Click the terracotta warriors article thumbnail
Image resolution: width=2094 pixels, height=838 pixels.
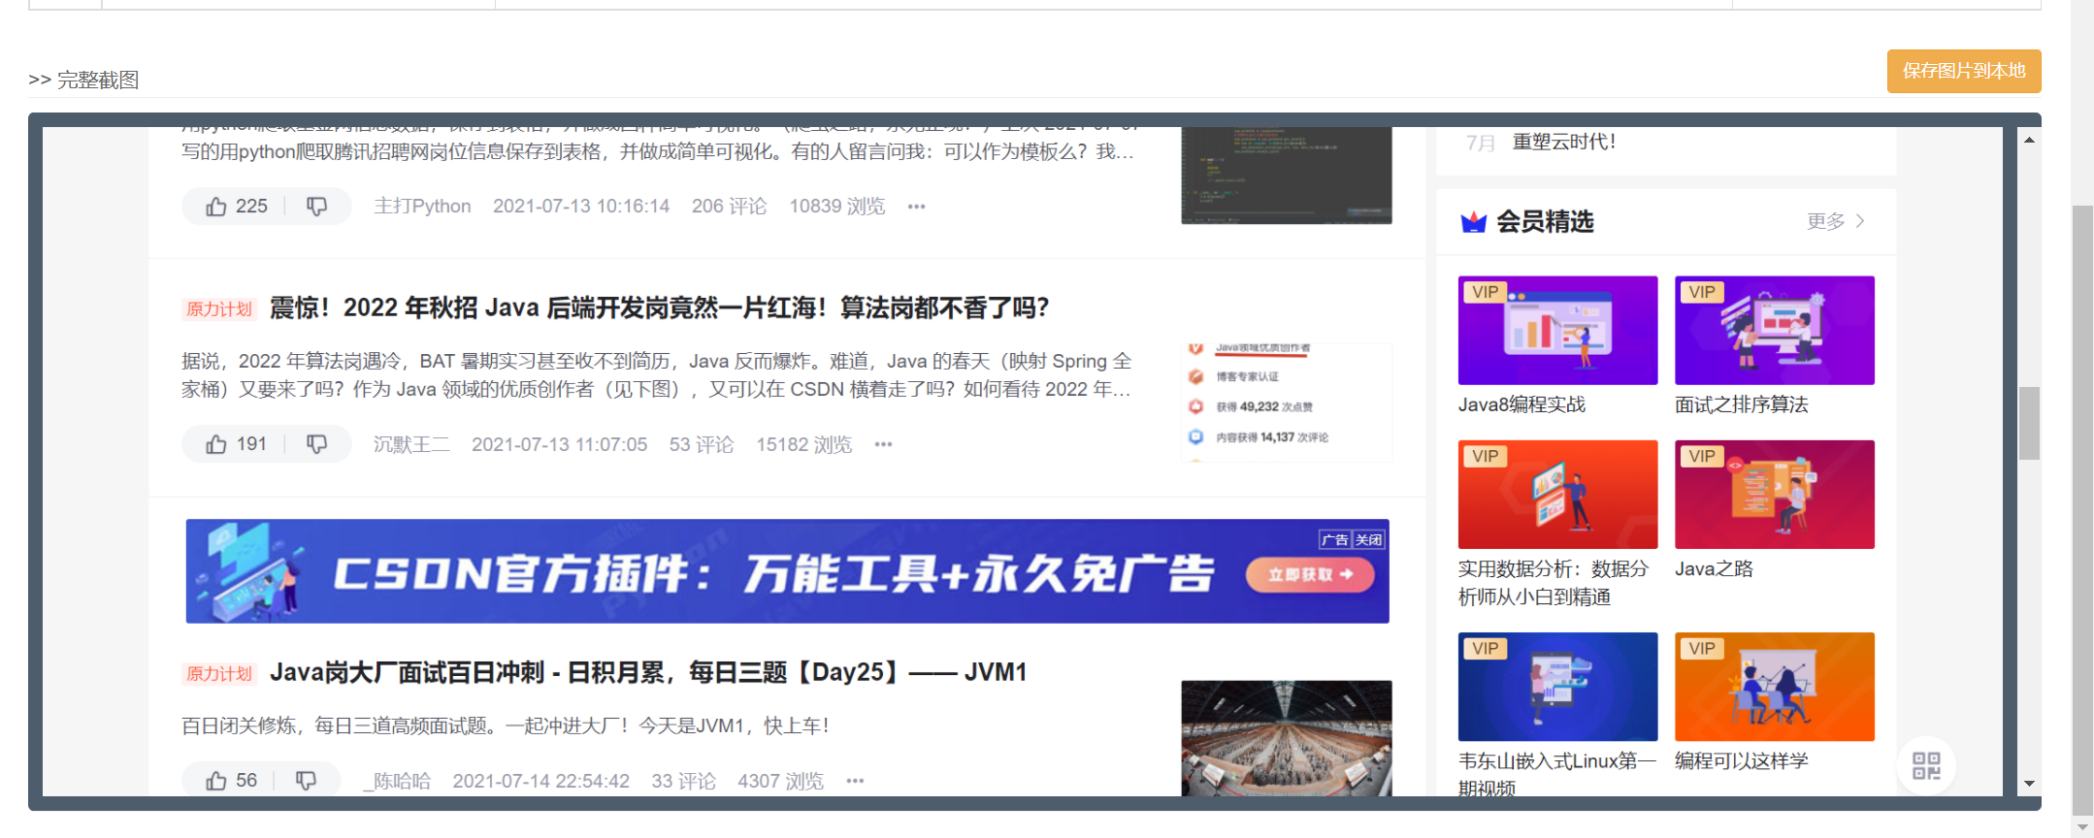(1287, 738)
